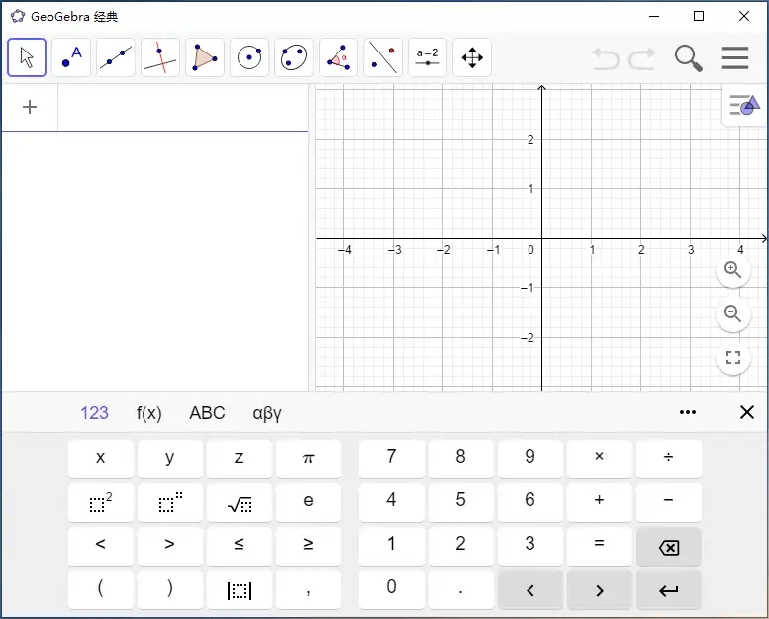Tap the 5 key
The image size is (769, 619).
pyautogui.click(x=460, y=502)
